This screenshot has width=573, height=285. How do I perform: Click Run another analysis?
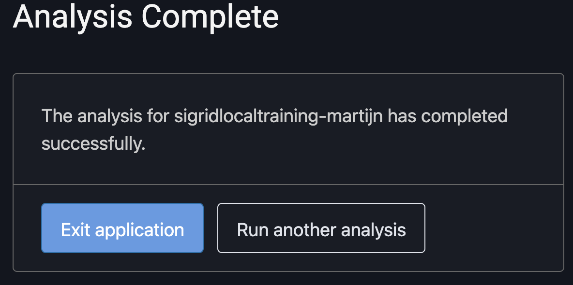pyautogui.click(x=321, y=228)
